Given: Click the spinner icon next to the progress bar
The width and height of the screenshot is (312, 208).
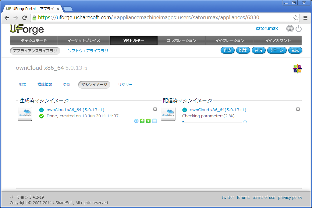Looking at the screenshot, I should point(245,122).
